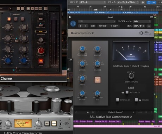The height and width of the screenshot is (134, 162).
Task: Click the green-lit button in channel toolbar
Action: [x=28, y=8]
